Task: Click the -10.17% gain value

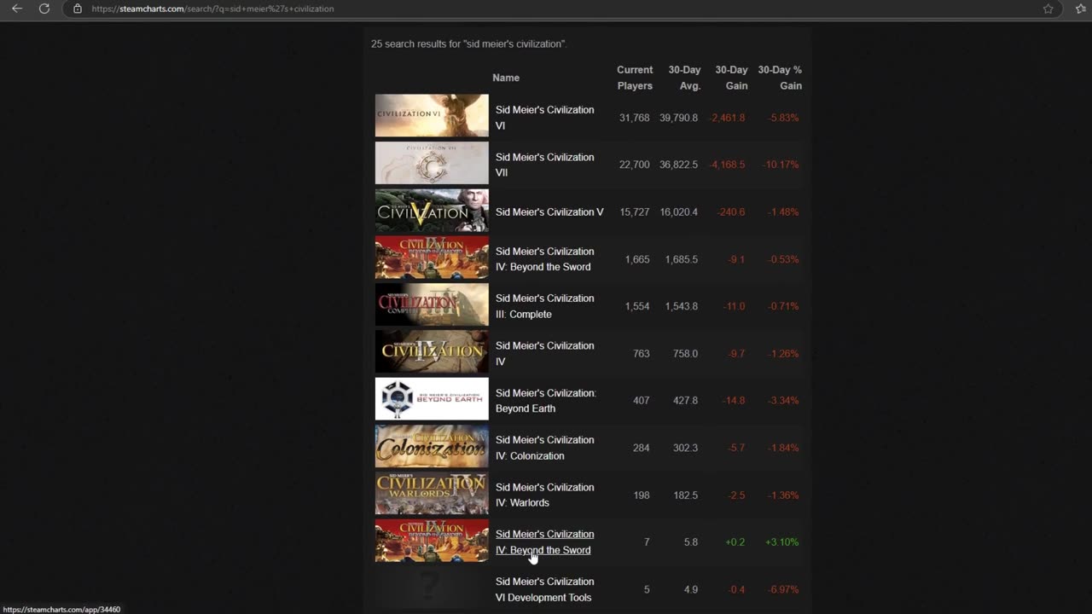Action: coord(780,165)
